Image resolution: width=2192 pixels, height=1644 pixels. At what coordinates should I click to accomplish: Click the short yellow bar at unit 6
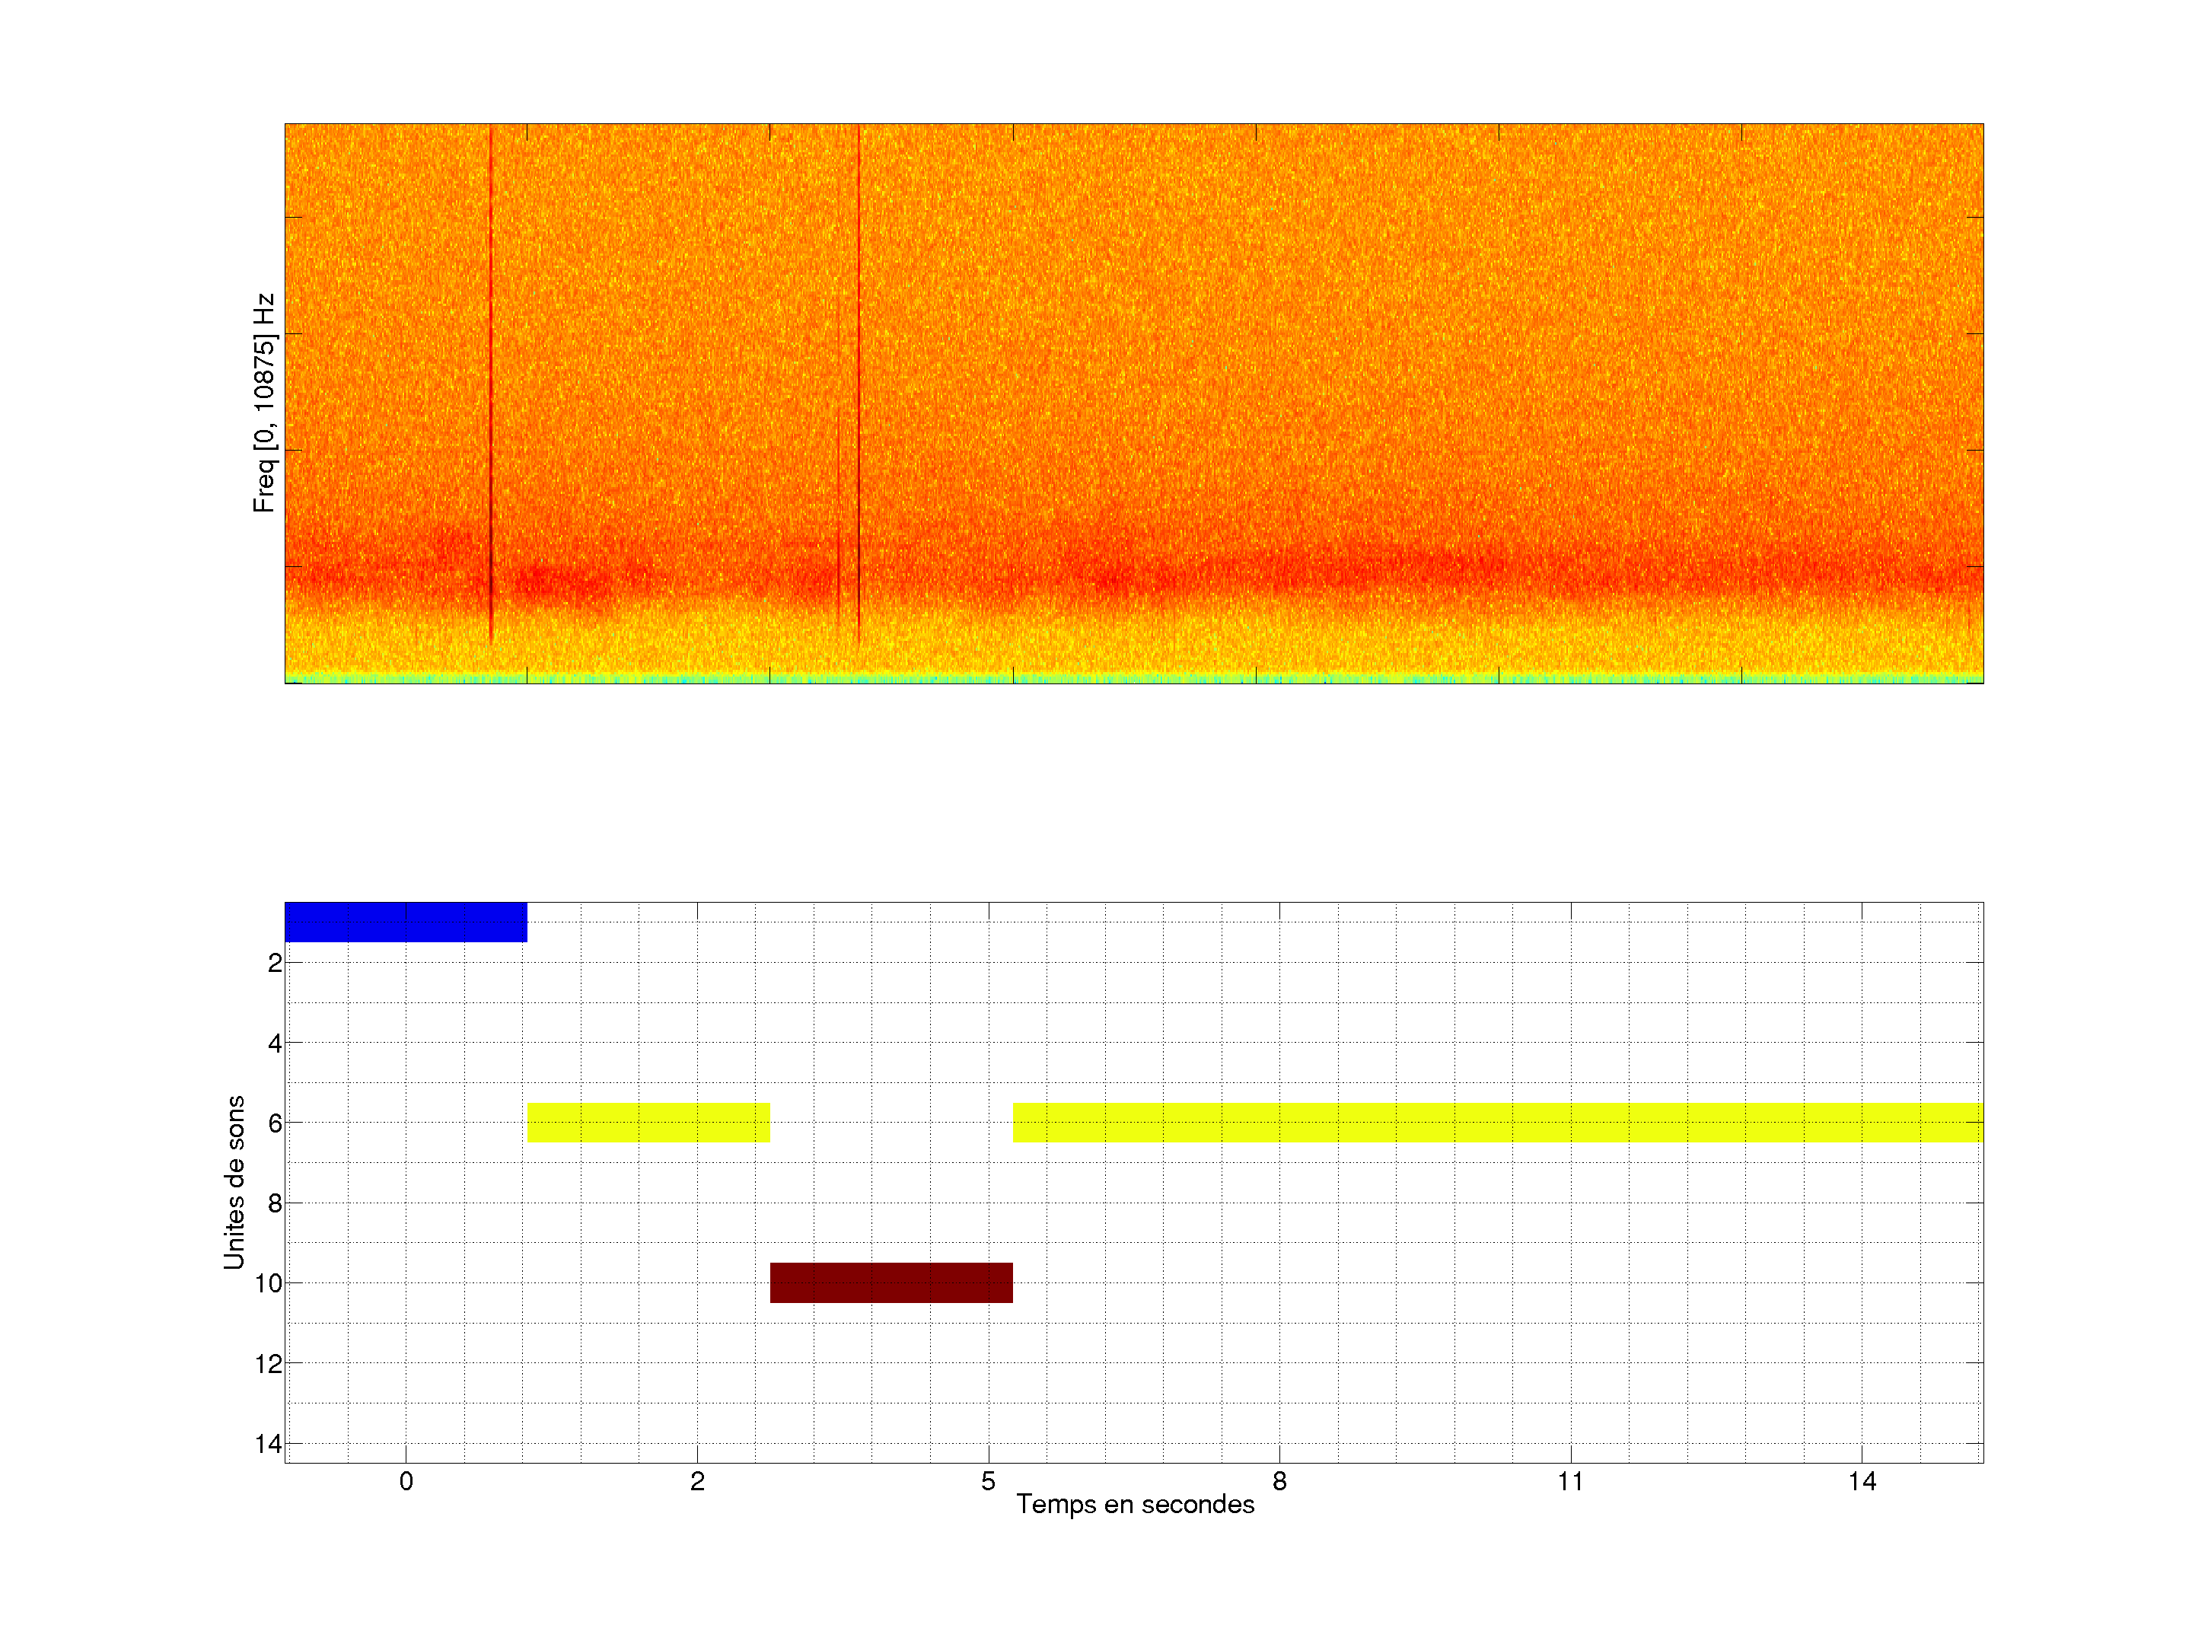648,1123
